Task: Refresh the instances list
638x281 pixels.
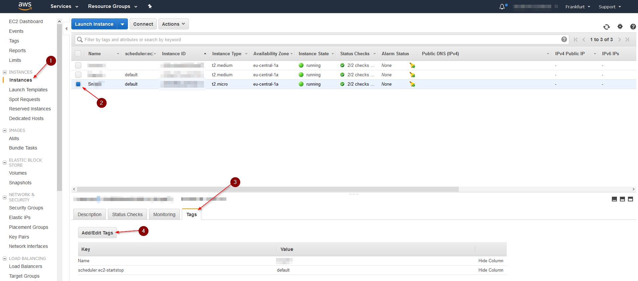Action: [607, 27]
